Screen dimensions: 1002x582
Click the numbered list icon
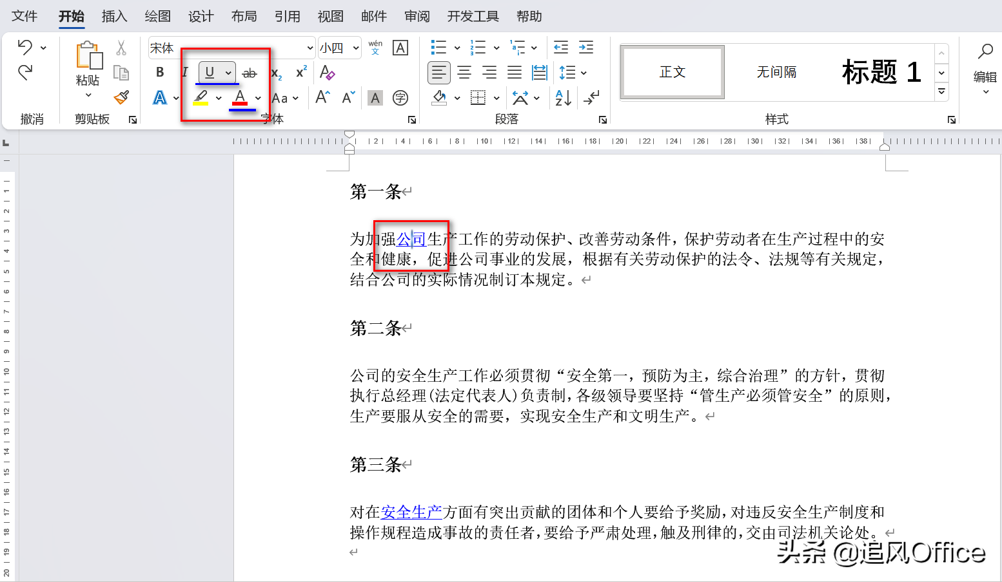point(478,48)
